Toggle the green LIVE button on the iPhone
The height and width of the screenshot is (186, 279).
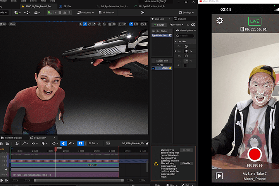[x=255, y=21]
